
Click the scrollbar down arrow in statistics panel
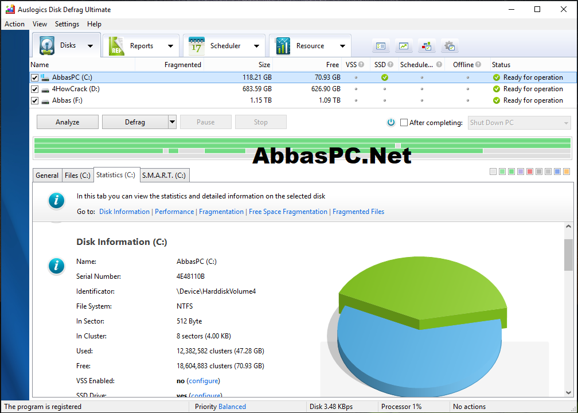pos(568,392)
